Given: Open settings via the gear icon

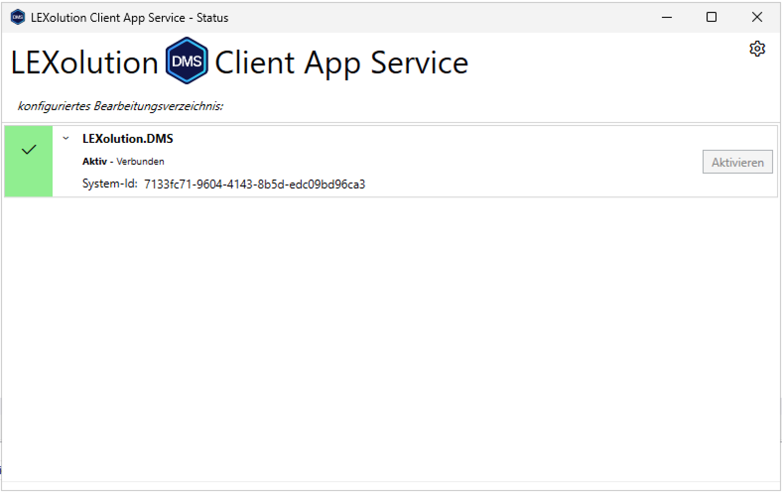Looking at the screenshot, I should (x=757, y=49).
